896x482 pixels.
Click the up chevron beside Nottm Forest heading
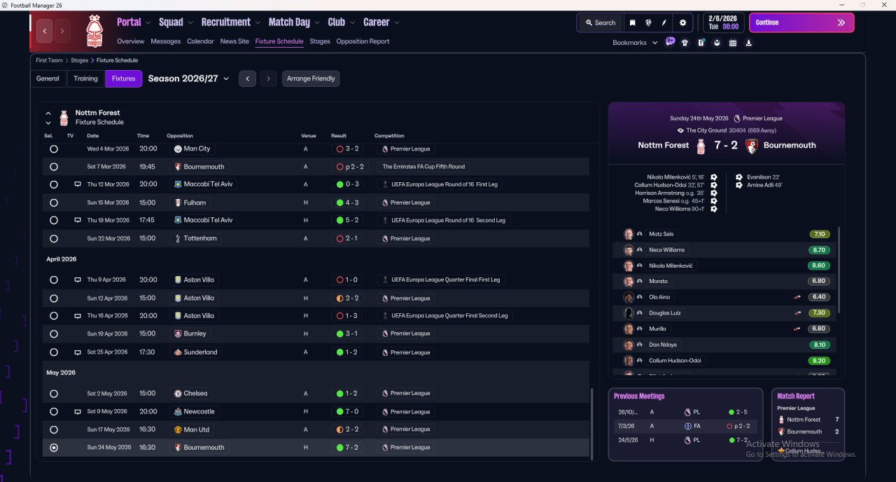point(48,113)
